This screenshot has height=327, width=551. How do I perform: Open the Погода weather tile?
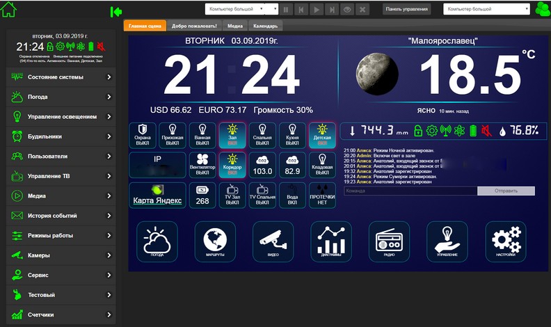coord(157,241)
